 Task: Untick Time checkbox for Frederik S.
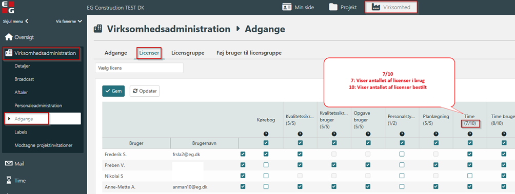[470, 154]
